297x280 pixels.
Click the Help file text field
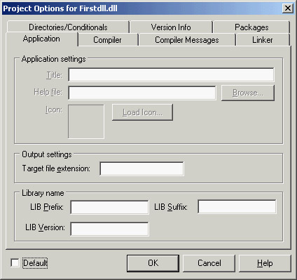click(142, 93)
